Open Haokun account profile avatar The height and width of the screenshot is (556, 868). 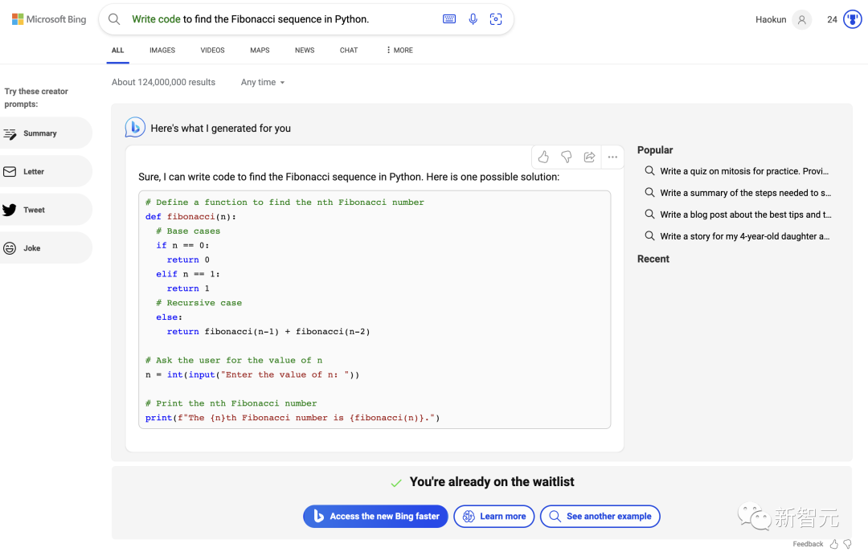(801, 19)
